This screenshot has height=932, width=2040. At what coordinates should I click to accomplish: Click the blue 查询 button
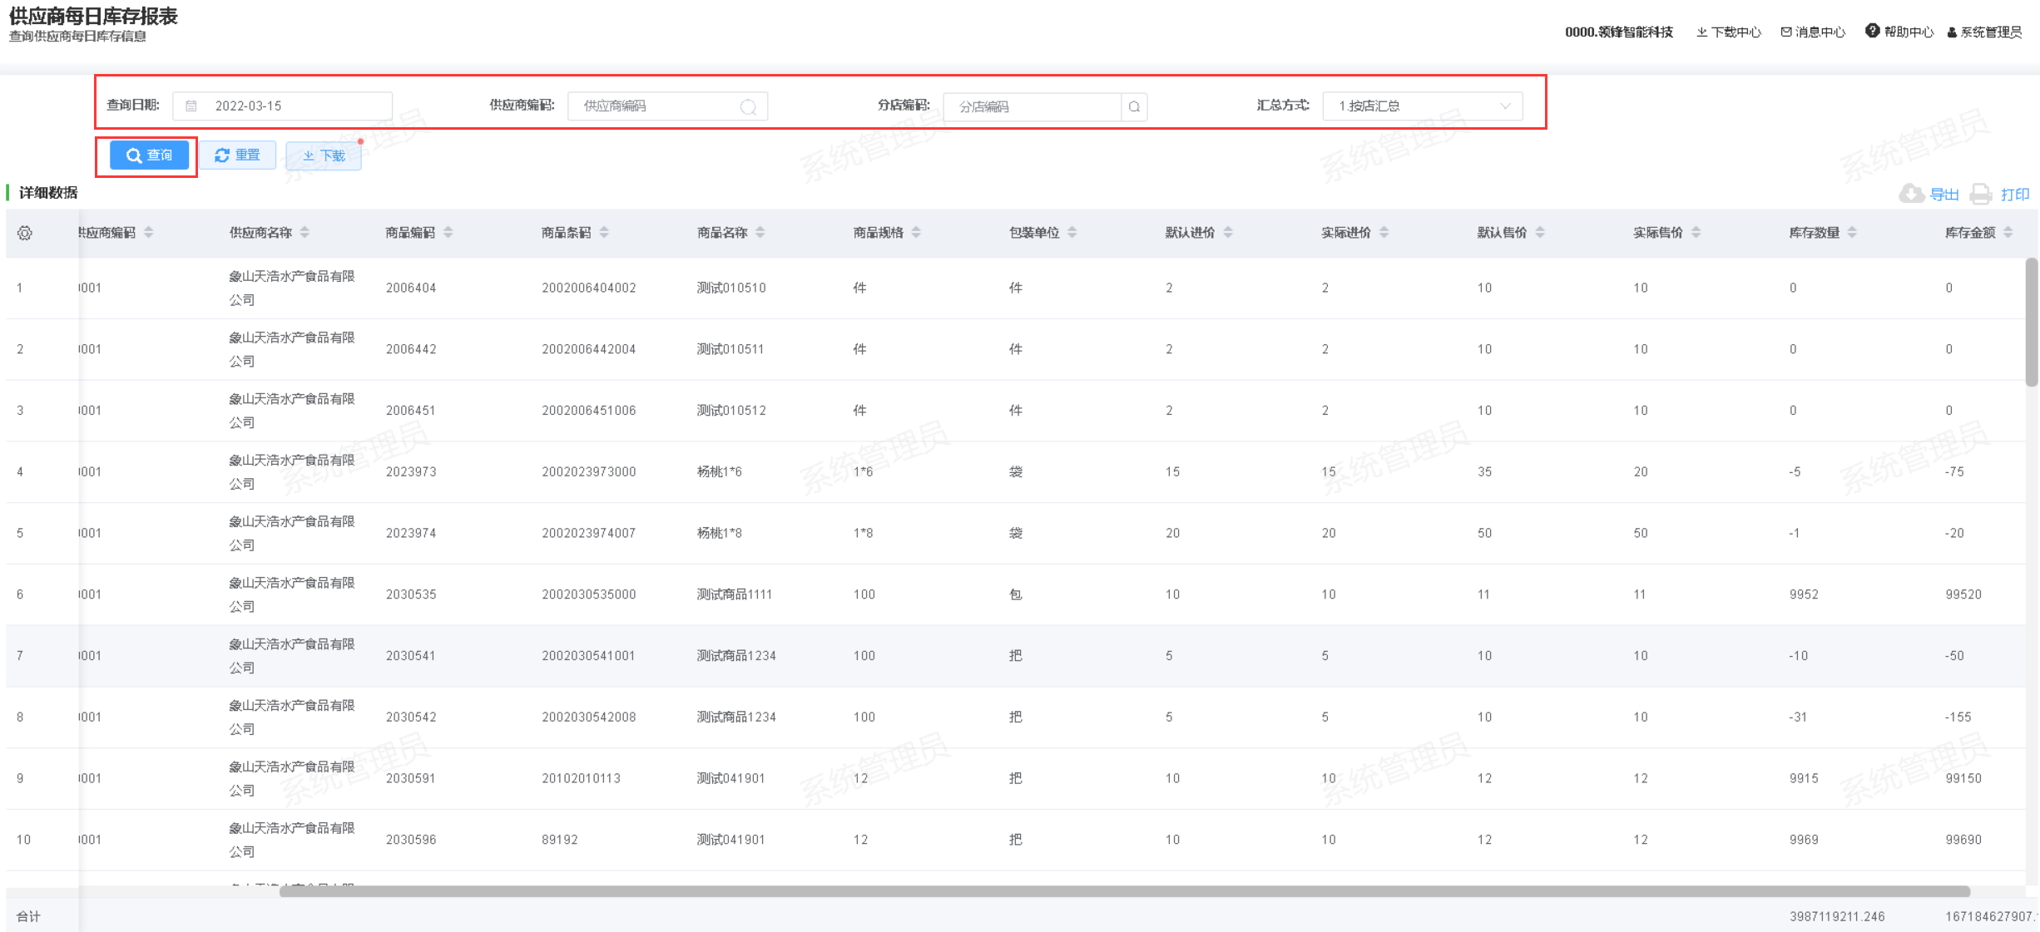[149, 155]
